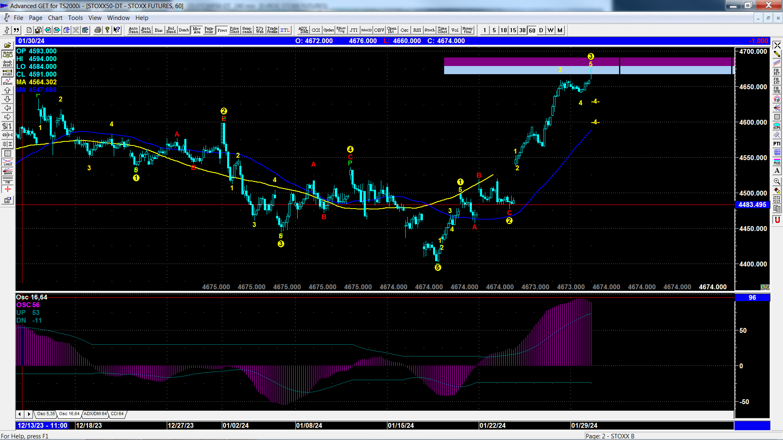Click the left tab scroll arrow
The height and width of the screenshot is (440, 783).
20,414
